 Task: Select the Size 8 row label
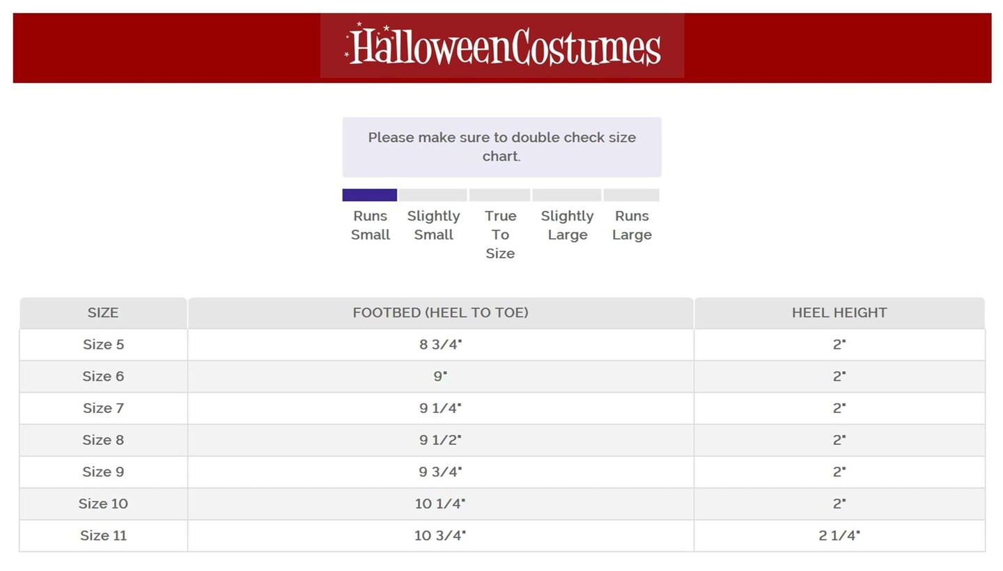click(x=103, y=440)
